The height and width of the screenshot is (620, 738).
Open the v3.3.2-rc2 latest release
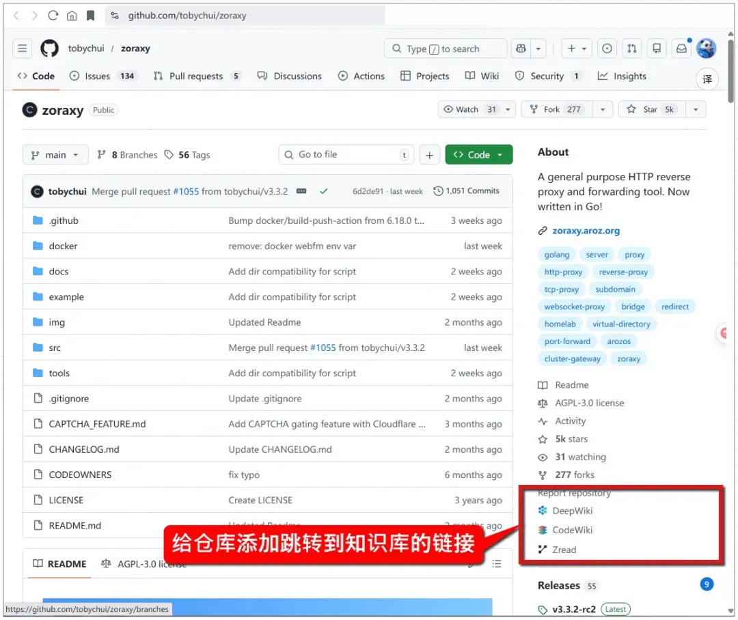574,609
